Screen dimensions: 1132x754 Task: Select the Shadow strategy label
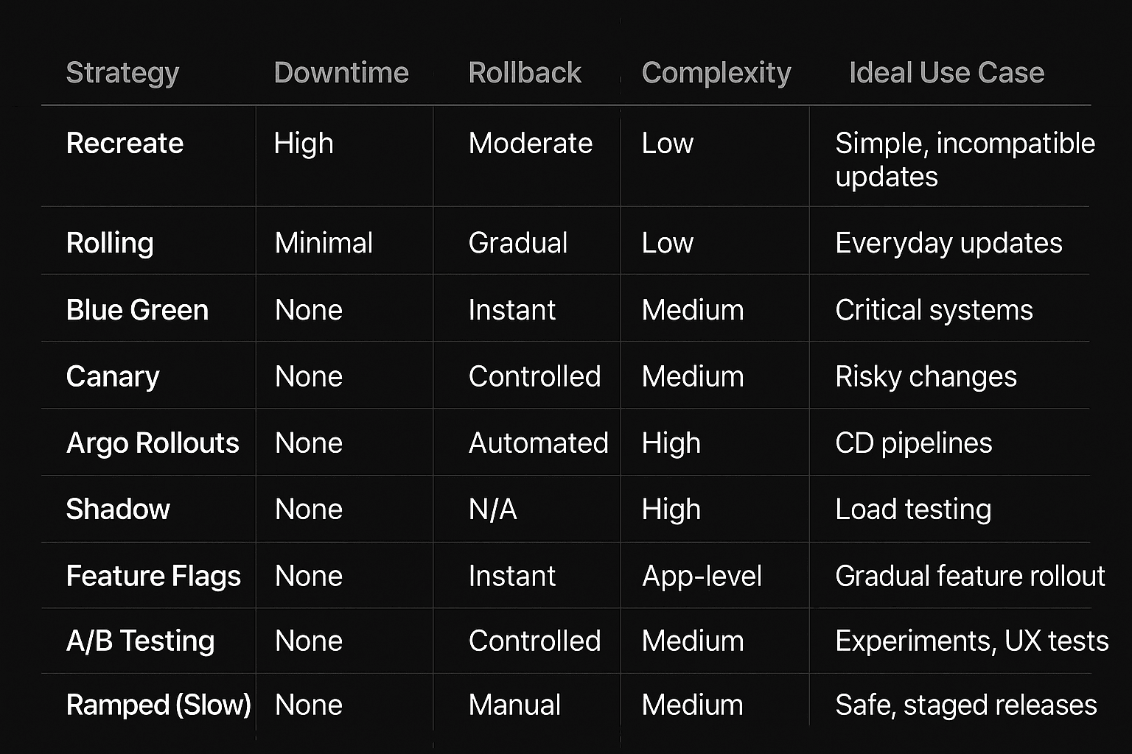(x=118, y=509)
